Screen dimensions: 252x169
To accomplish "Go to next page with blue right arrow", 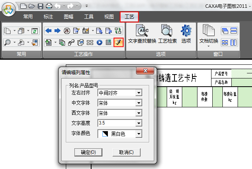I will coord(57,30).
